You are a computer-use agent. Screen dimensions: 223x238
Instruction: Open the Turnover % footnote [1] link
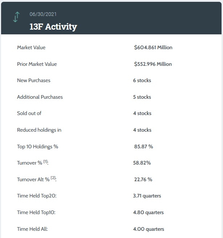[x=46, y=162]
